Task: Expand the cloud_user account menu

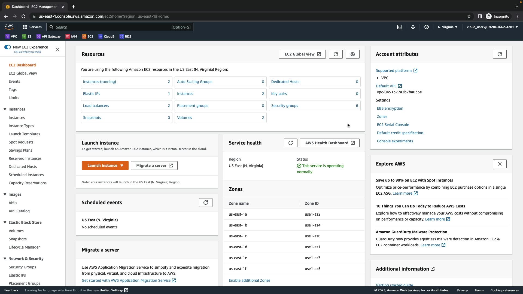Action: pyautogui.click(x=492, y=27)
